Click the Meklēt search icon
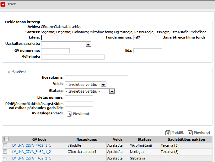The image size is (215, 162). point(168,133)
